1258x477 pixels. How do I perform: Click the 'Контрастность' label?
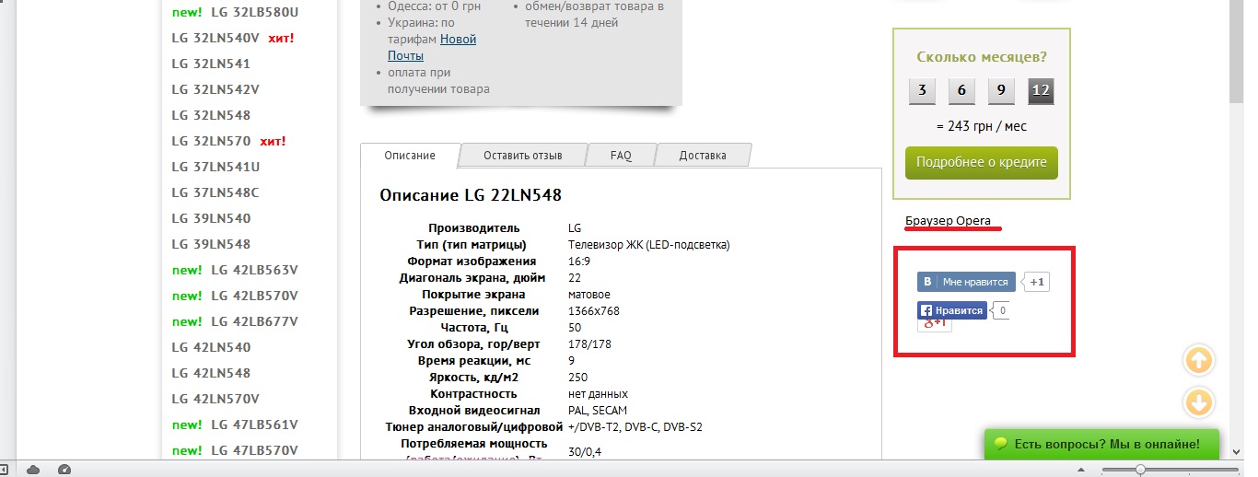tap(474, 394)
